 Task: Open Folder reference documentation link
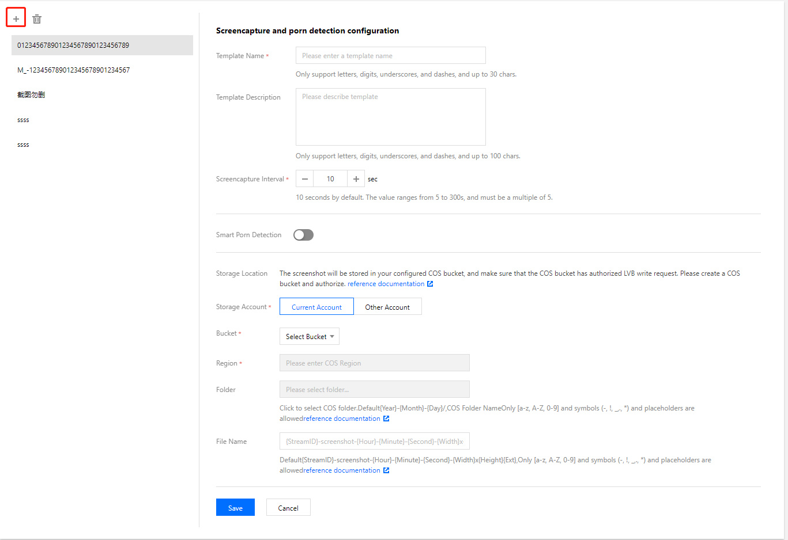click(342, 419)
